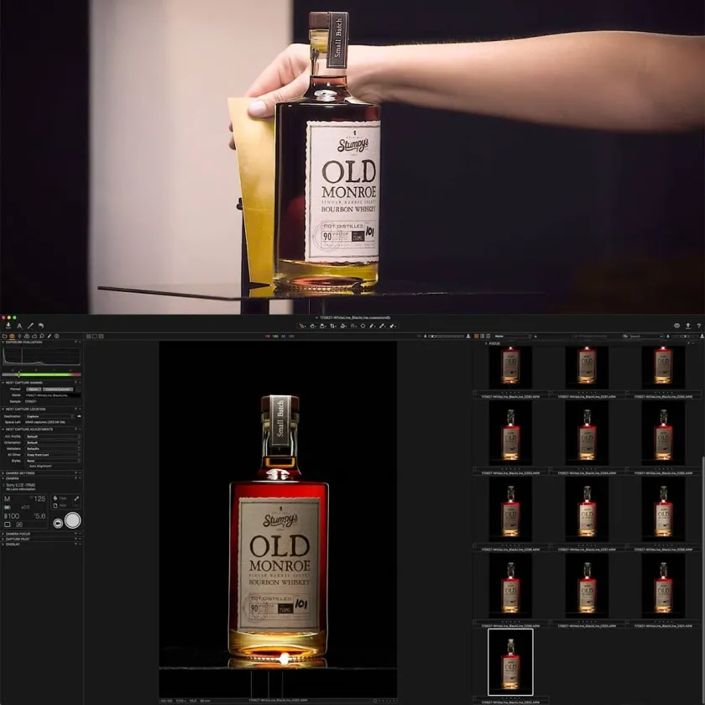The height and width of the screenshot is (705, 705).
Task: Open the All Other 'Copy from Last' dropdown
Action: click(52, 454)
